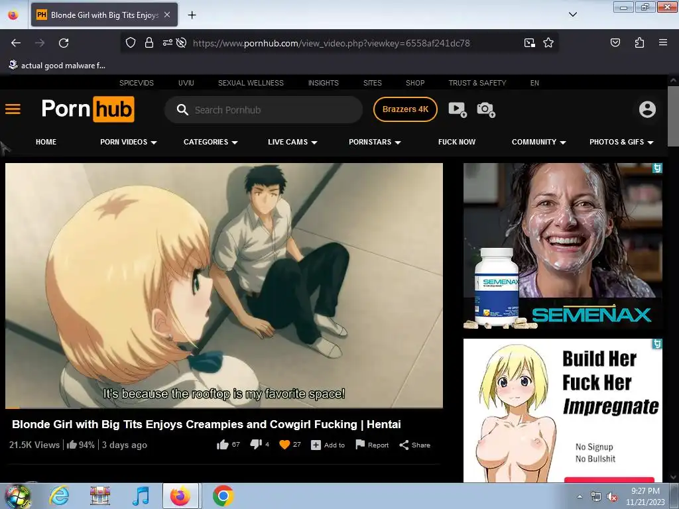
Task: Click the video player area
Action: pos(224,285)
